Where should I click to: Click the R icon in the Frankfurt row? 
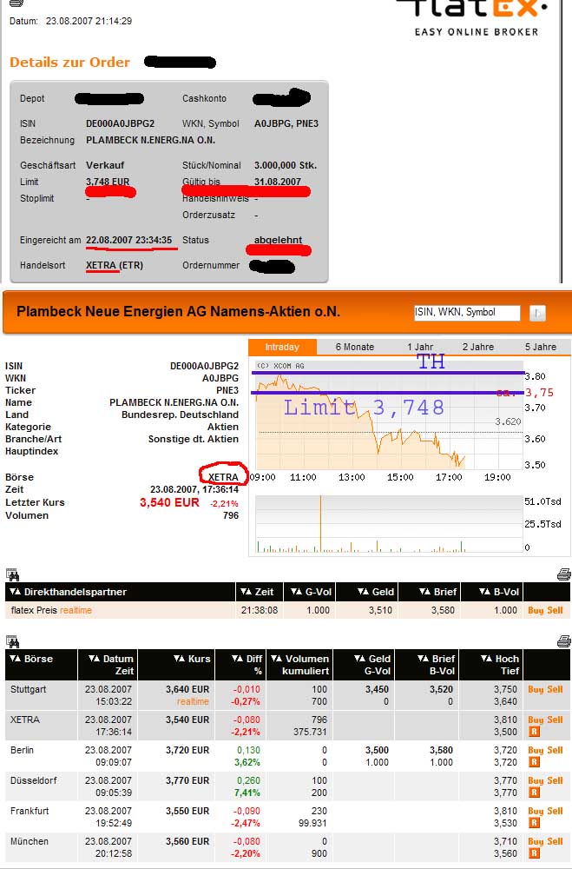click(535, 823)
